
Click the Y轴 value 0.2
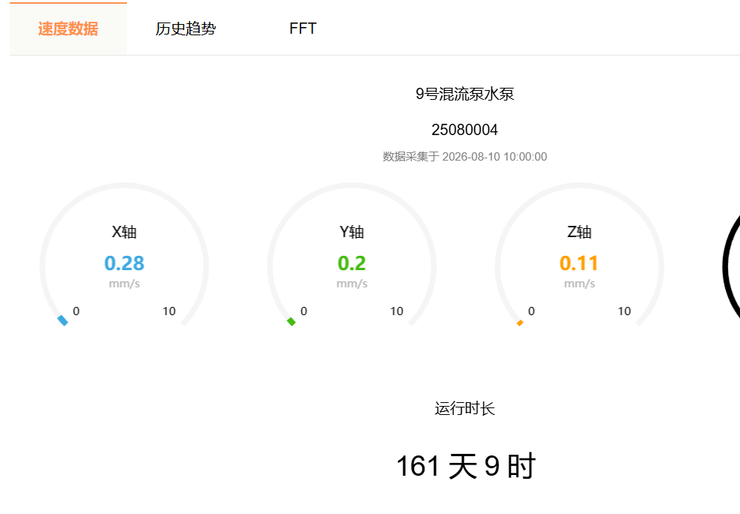[352, 263]
